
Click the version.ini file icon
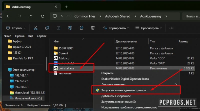pos(55,73)
